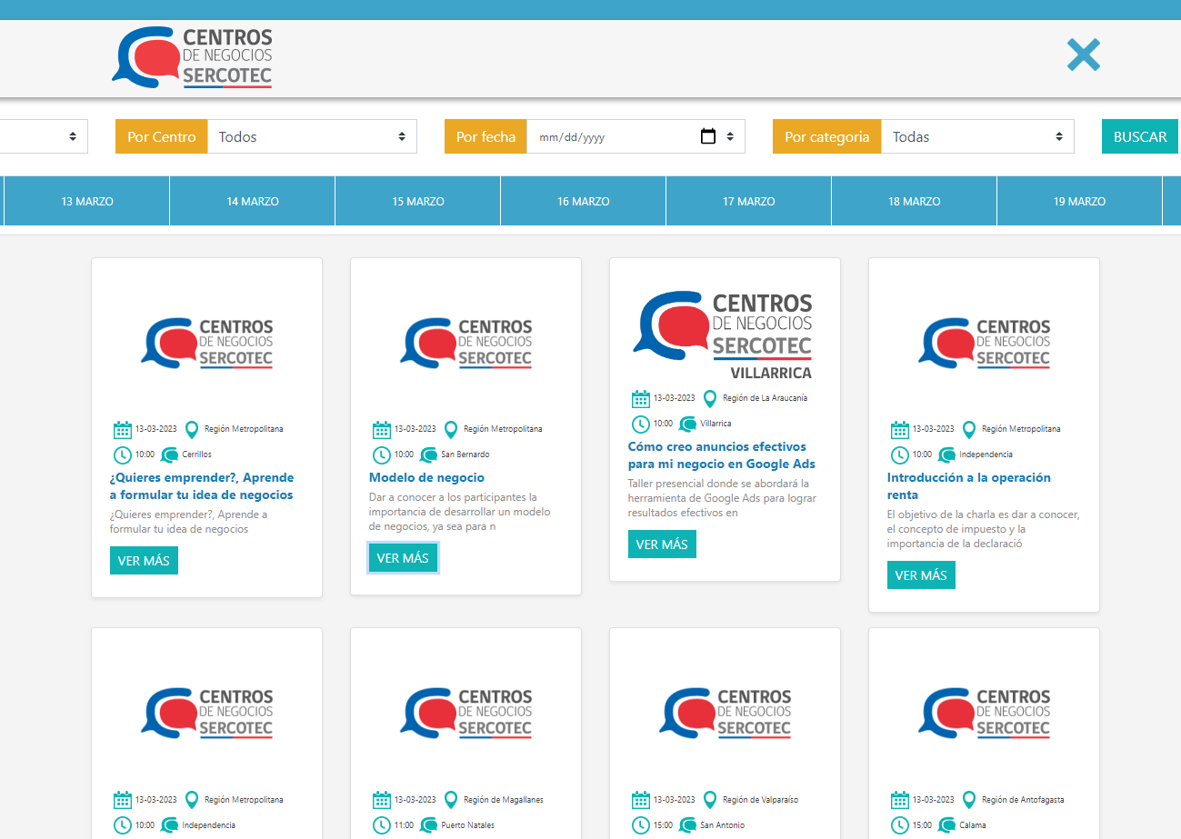
Task: Click the chat bubble icon beside Calama
Action: [947, 825]
